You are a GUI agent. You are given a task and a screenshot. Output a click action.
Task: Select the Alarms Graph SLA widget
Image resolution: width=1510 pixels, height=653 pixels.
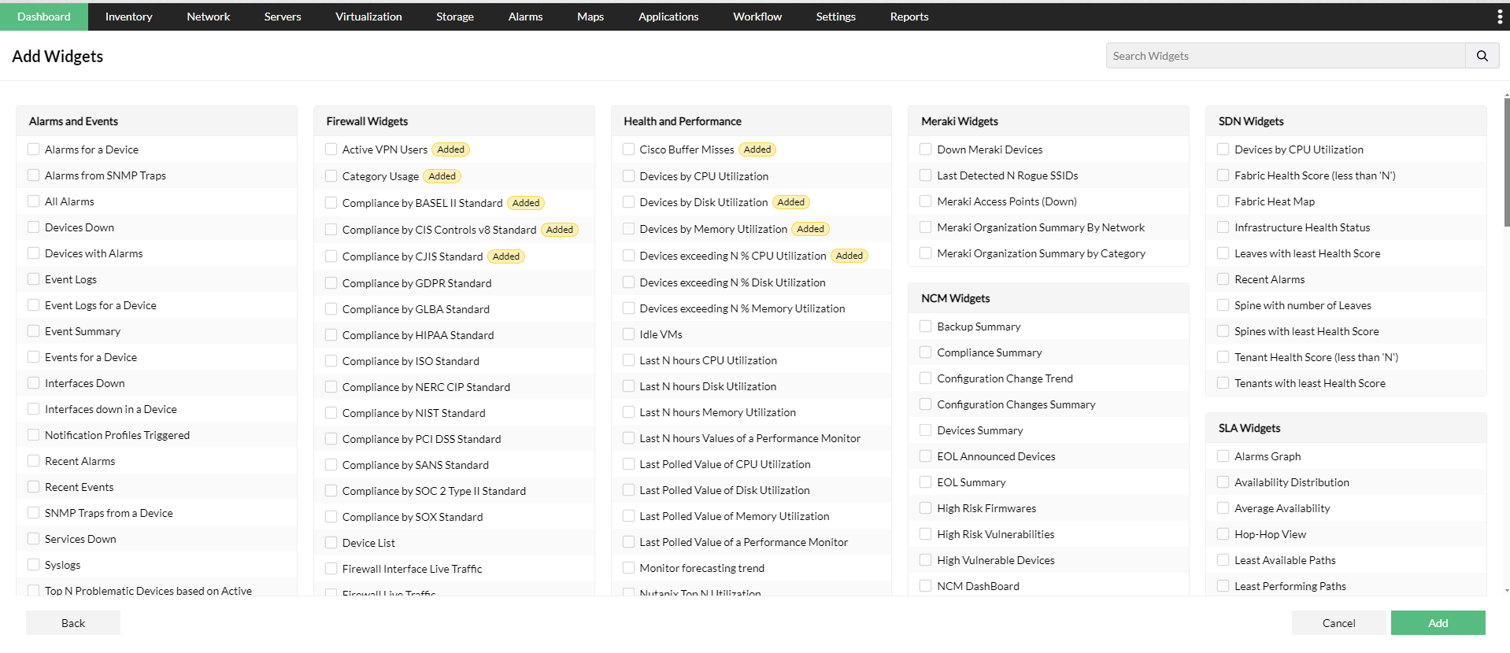[1223, 456]
